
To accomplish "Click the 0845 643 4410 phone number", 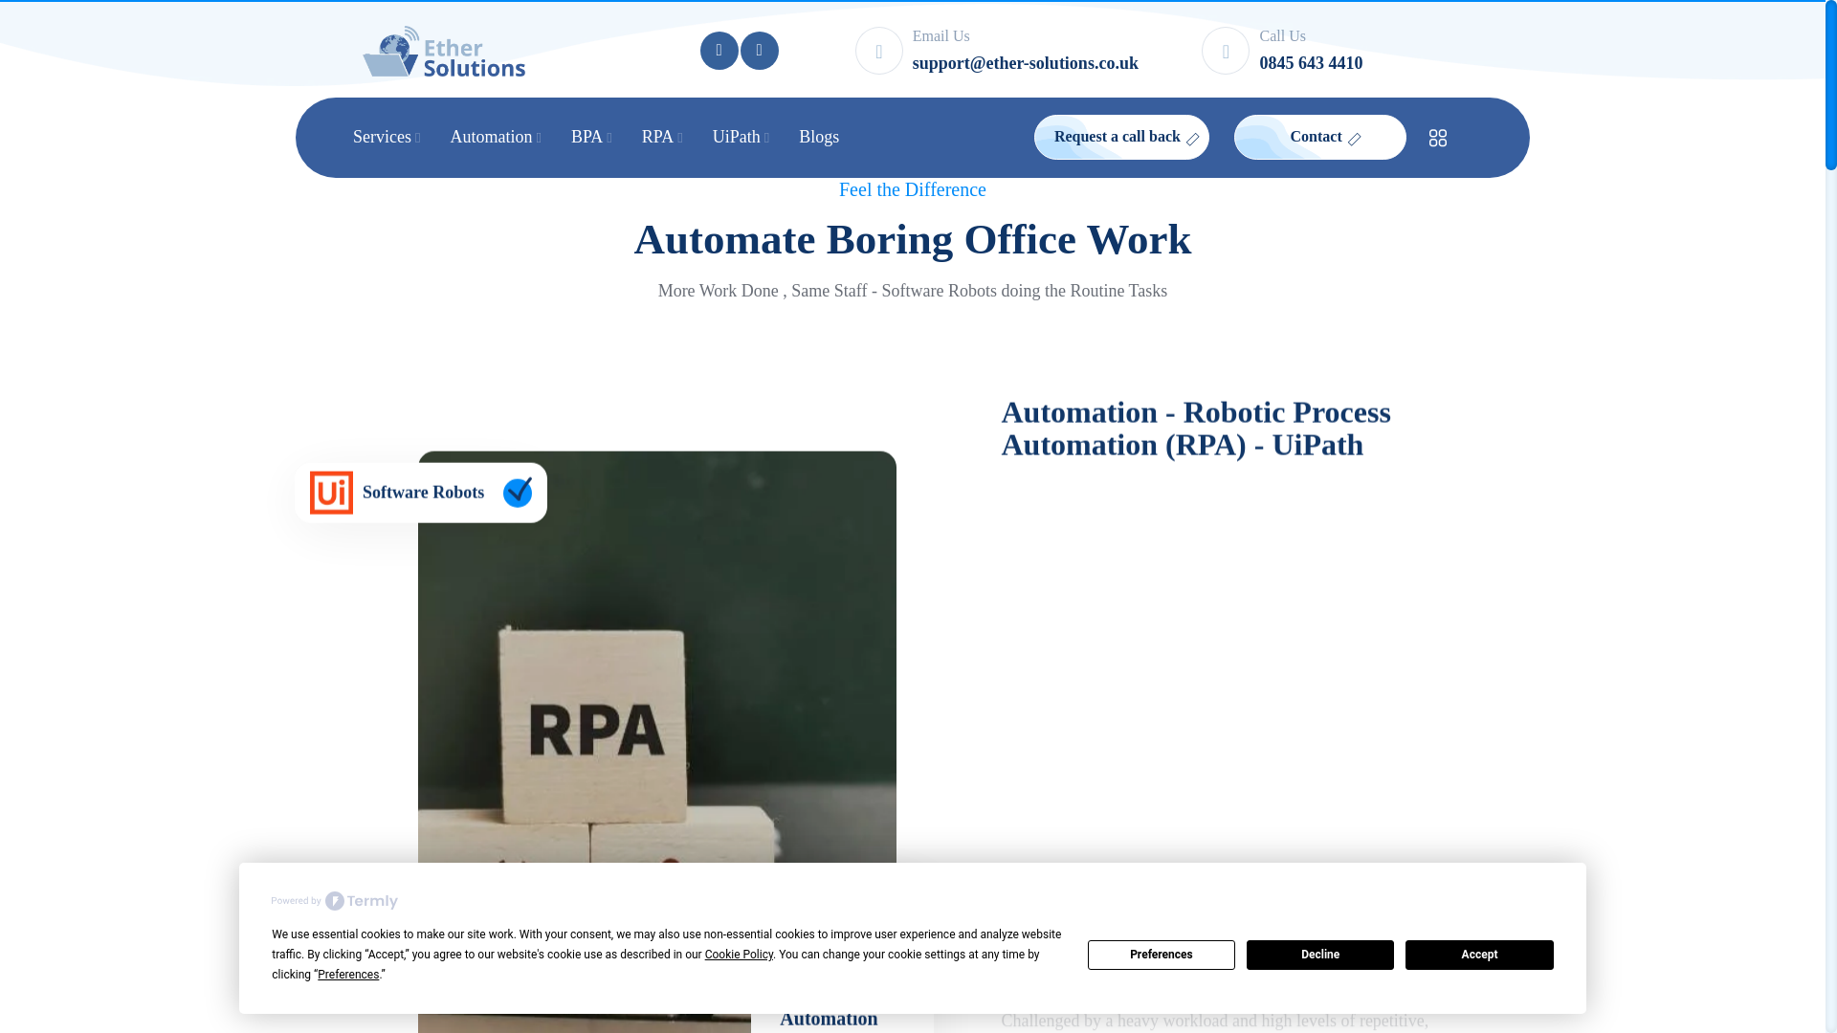I will (x=1311, y=63).
